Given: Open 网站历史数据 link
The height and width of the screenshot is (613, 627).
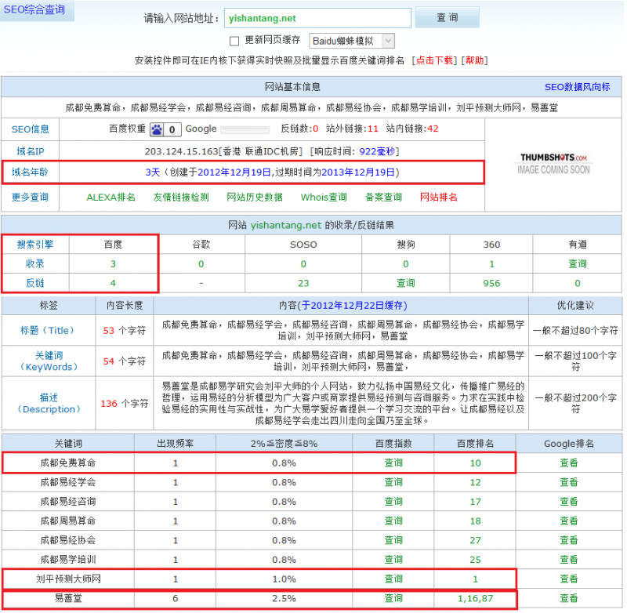Looking at the screenshot, I should click(x=255, y=197).
